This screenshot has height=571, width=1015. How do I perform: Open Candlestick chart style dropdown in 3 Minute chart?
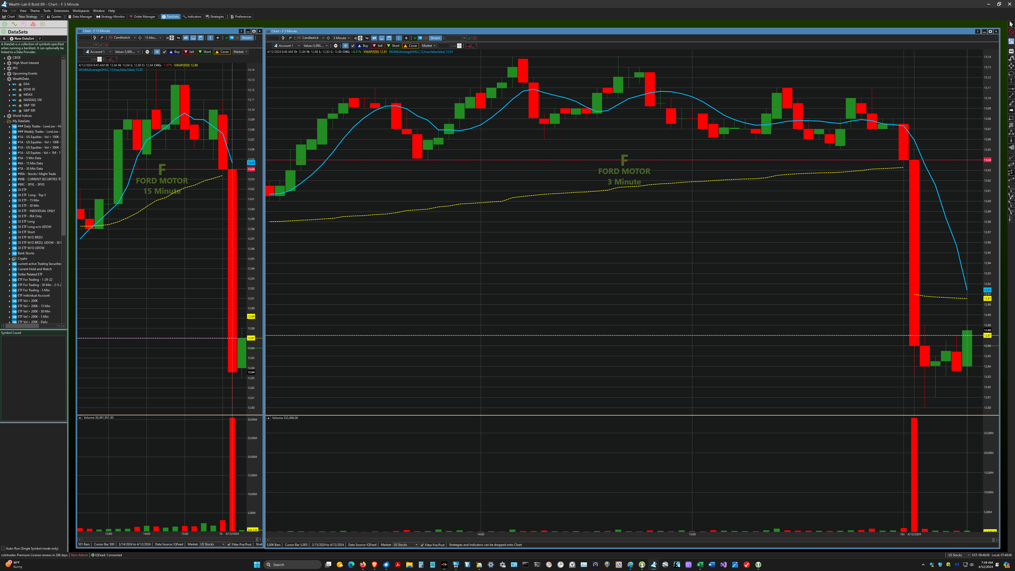click(311, 38)
